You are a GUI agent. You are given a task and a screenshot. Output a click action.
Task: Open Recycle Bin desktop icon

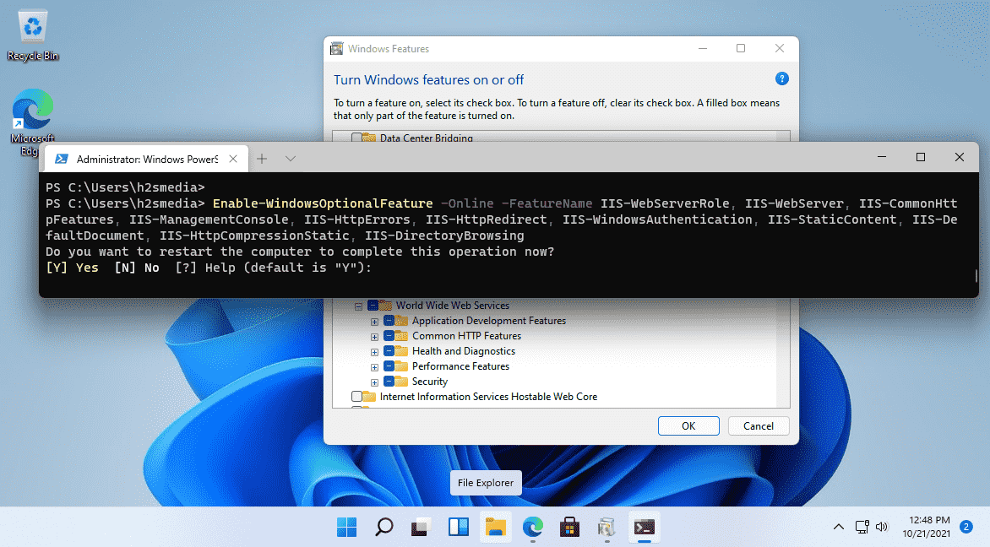(x=32, y=35)
